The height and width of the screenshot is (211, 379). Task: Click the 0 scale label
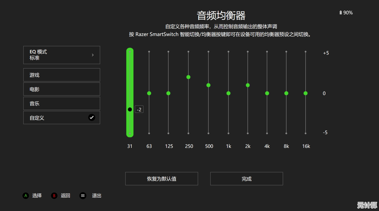(x=324, y=93)
